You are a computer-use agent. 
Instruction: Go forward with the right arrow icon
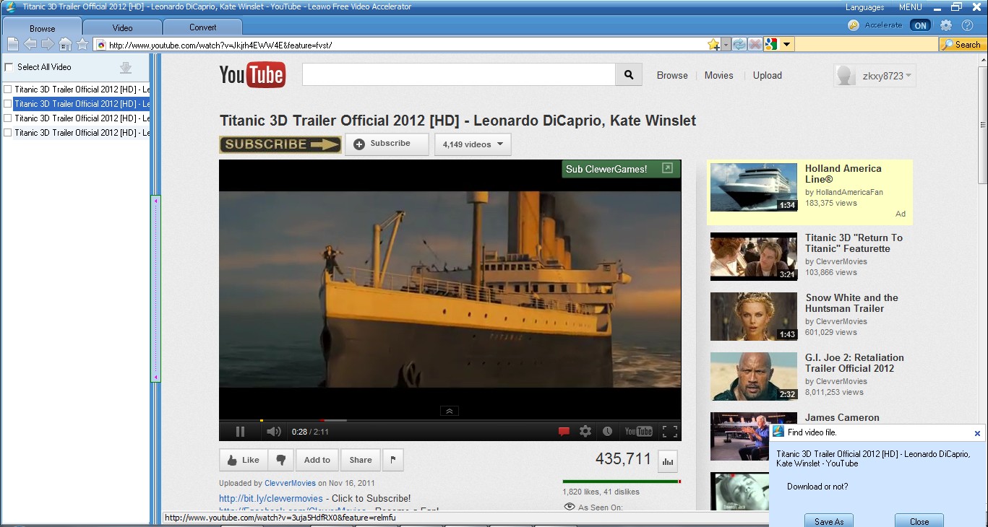click(x=48, y=45)
